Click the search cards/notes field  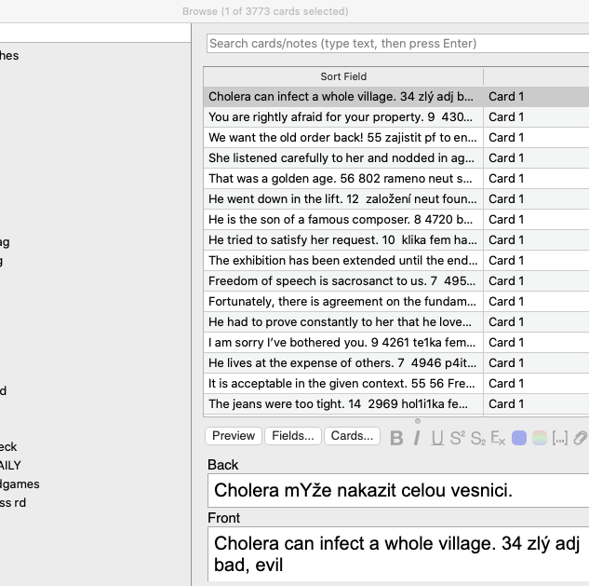click(x=396, y=44)
